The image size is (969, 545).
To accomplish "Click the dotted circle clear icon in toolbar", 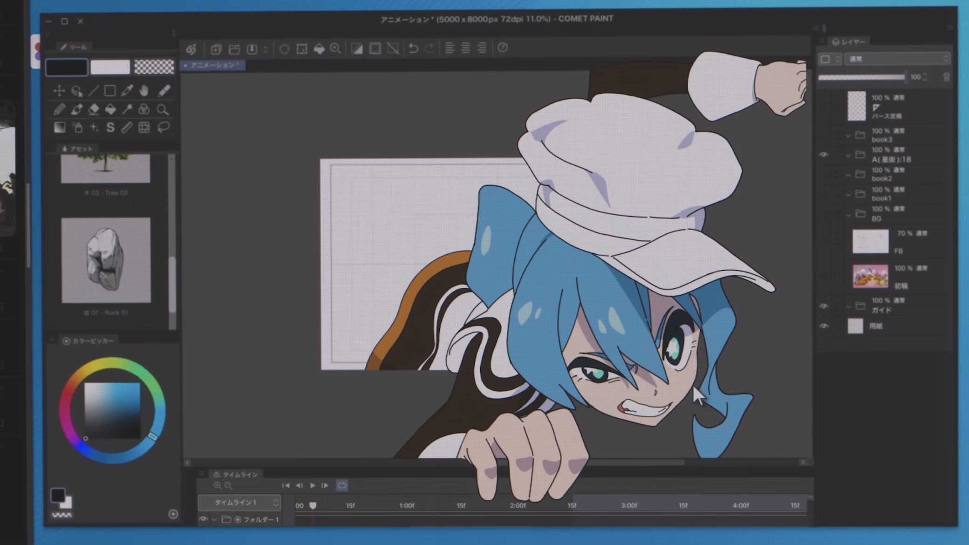I will point(284,49).
